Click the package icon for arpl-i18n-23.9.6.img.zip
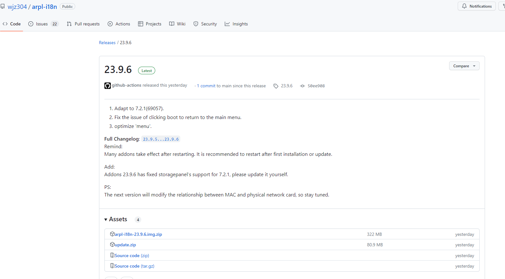 point(112,234)
